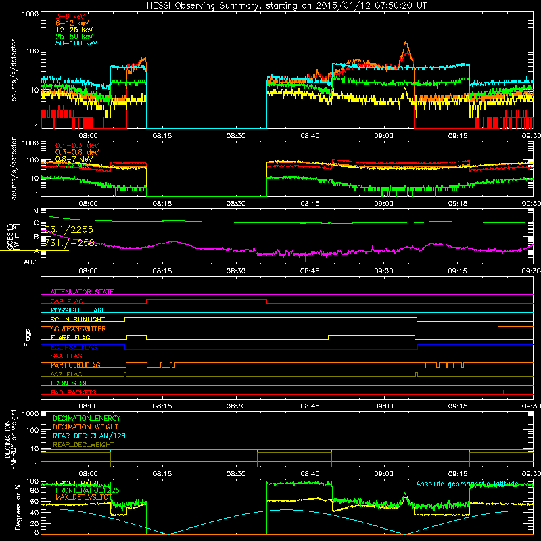Select the 0.1-0.3 MeV legend label
Viewport: 541px width, 541px height.
point(77,145)
